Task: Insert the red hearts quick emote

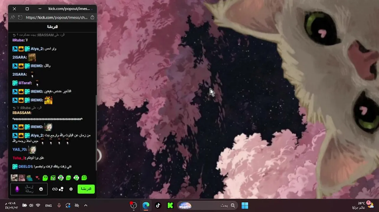Action: pos(37,178)
